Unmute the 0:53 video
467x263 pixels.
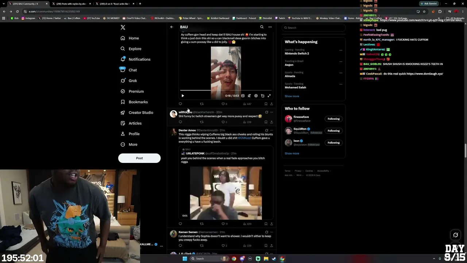point(249,96)
